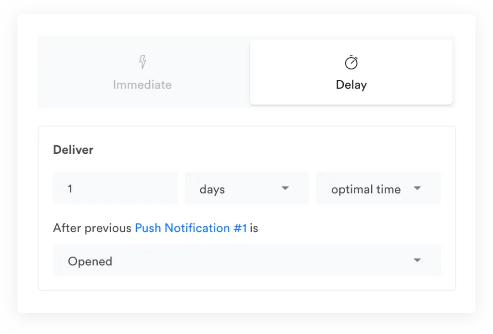Image resolution: width=493 pixels, height=334 pixels.
Task: Open the days unit dropdown
Action: [x=246, y=188]
